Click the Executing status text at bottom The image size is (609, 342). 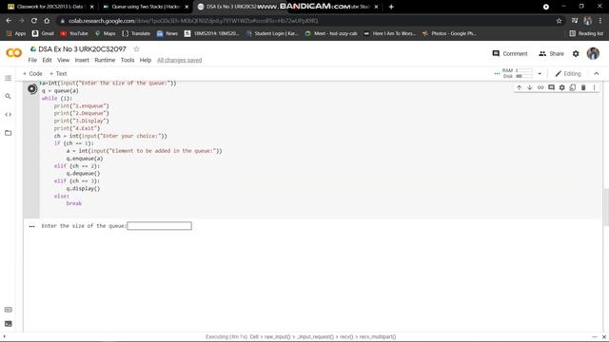click(301, 337)
